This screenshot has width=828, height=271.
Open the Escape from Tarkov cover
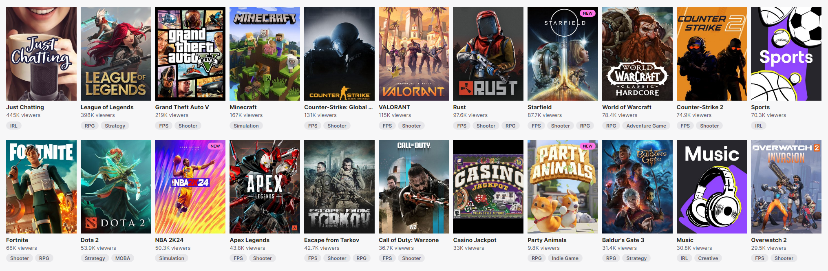(339, 187)
